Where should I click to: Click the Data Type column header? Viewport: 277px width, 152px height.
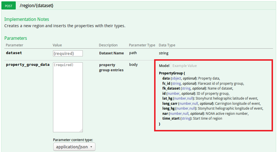tap(167, 45)
